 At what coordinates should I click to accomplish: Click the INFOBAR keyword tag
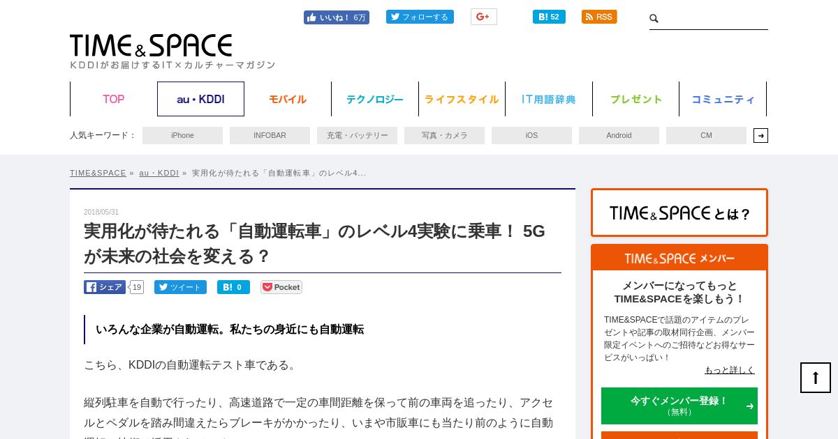click(270, 135)
